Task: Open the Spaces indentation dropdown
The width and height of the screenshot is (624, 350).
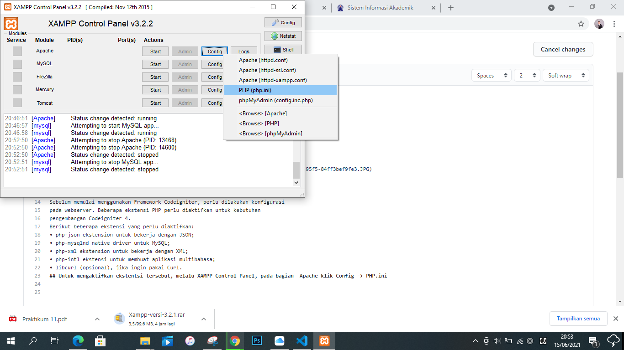Action: (491, 75)
